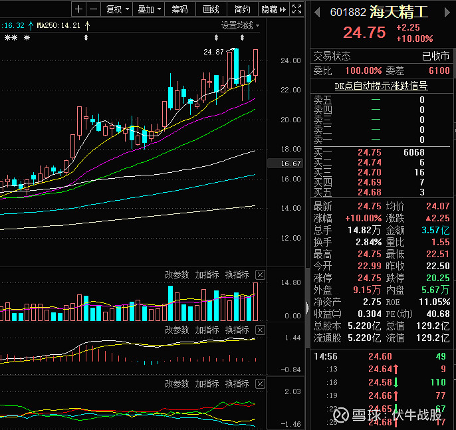Click 改参数 on bottom indicator panel
Image resolution: width=456 pixels, height=430 pixels.
tap(177, 383)
